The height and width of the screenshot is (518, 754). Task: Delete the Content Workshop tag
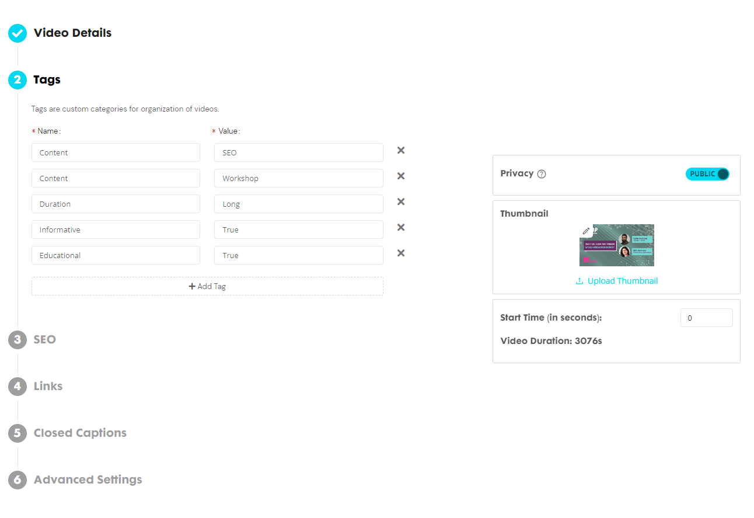[x=401, y=176]
